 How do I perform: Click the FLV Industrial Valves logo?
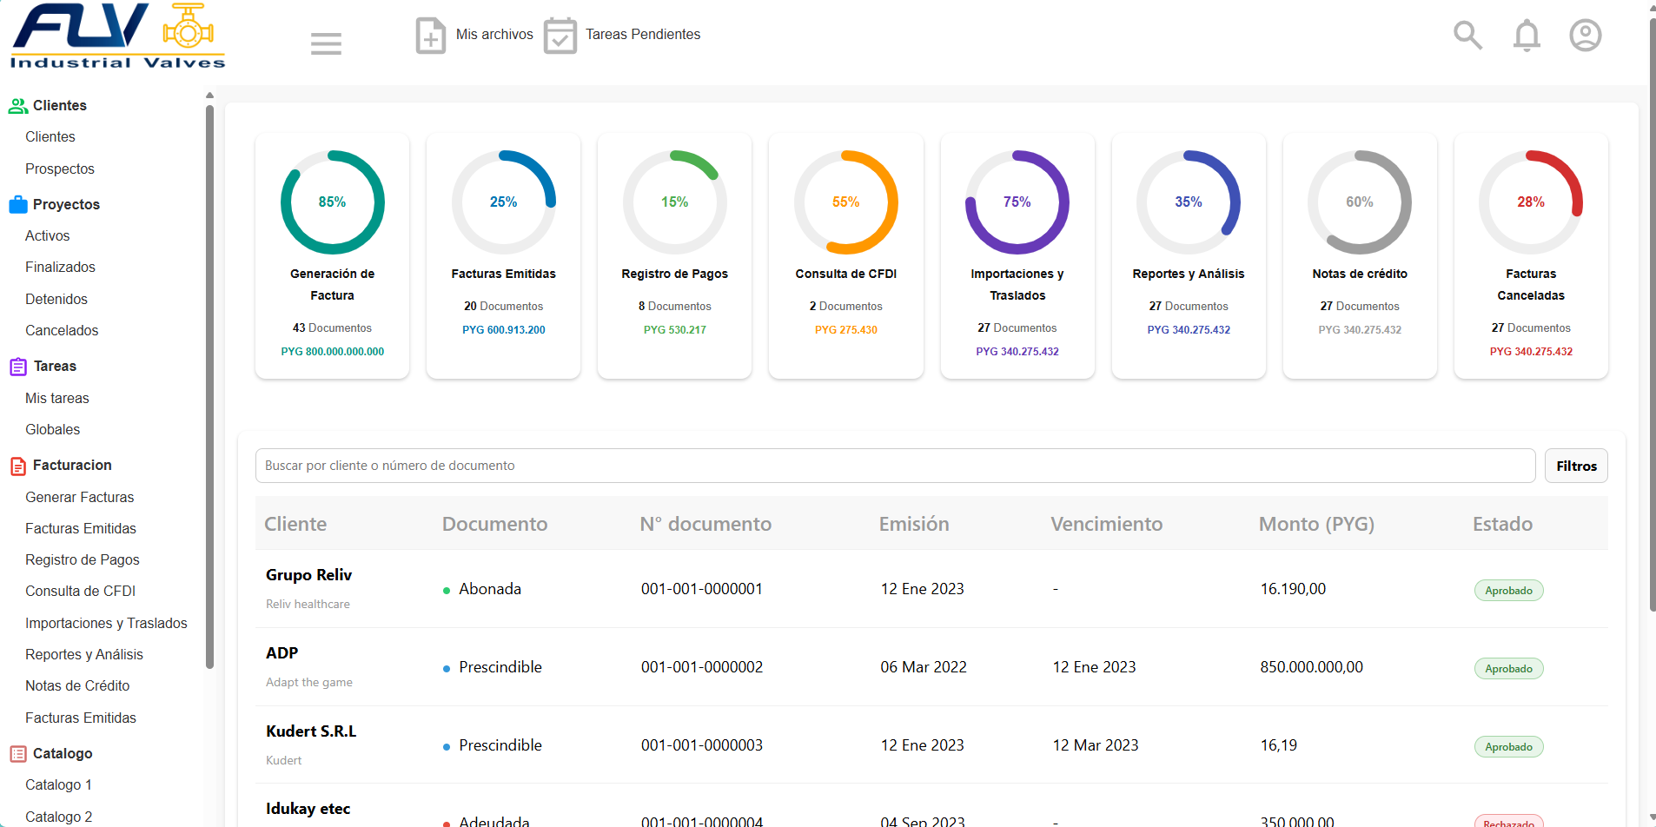tap(117, 36)
